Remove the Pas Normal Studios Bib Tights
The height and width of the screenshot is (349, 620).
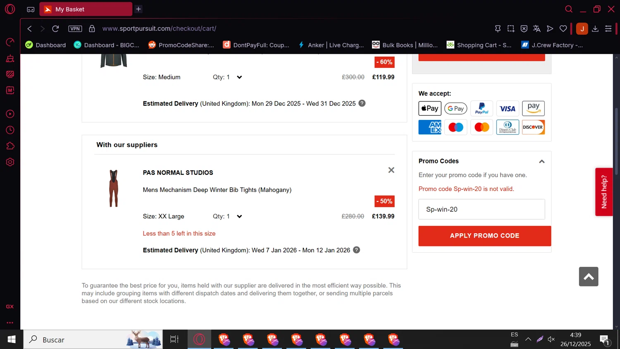pyautogui.click(x=391, y=170)
